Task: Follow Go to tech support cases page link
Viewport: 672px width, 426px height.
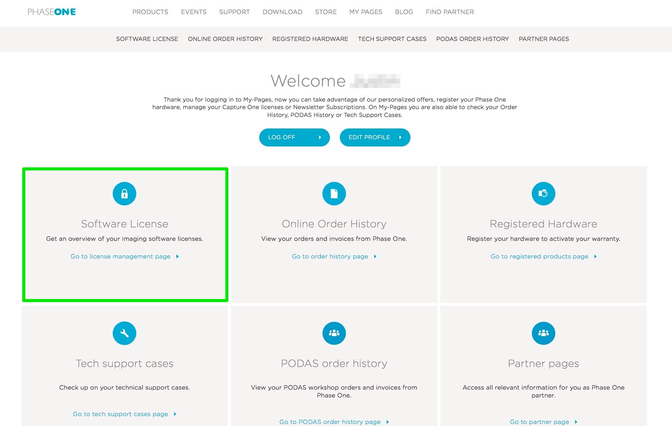Action: [121, 414]
